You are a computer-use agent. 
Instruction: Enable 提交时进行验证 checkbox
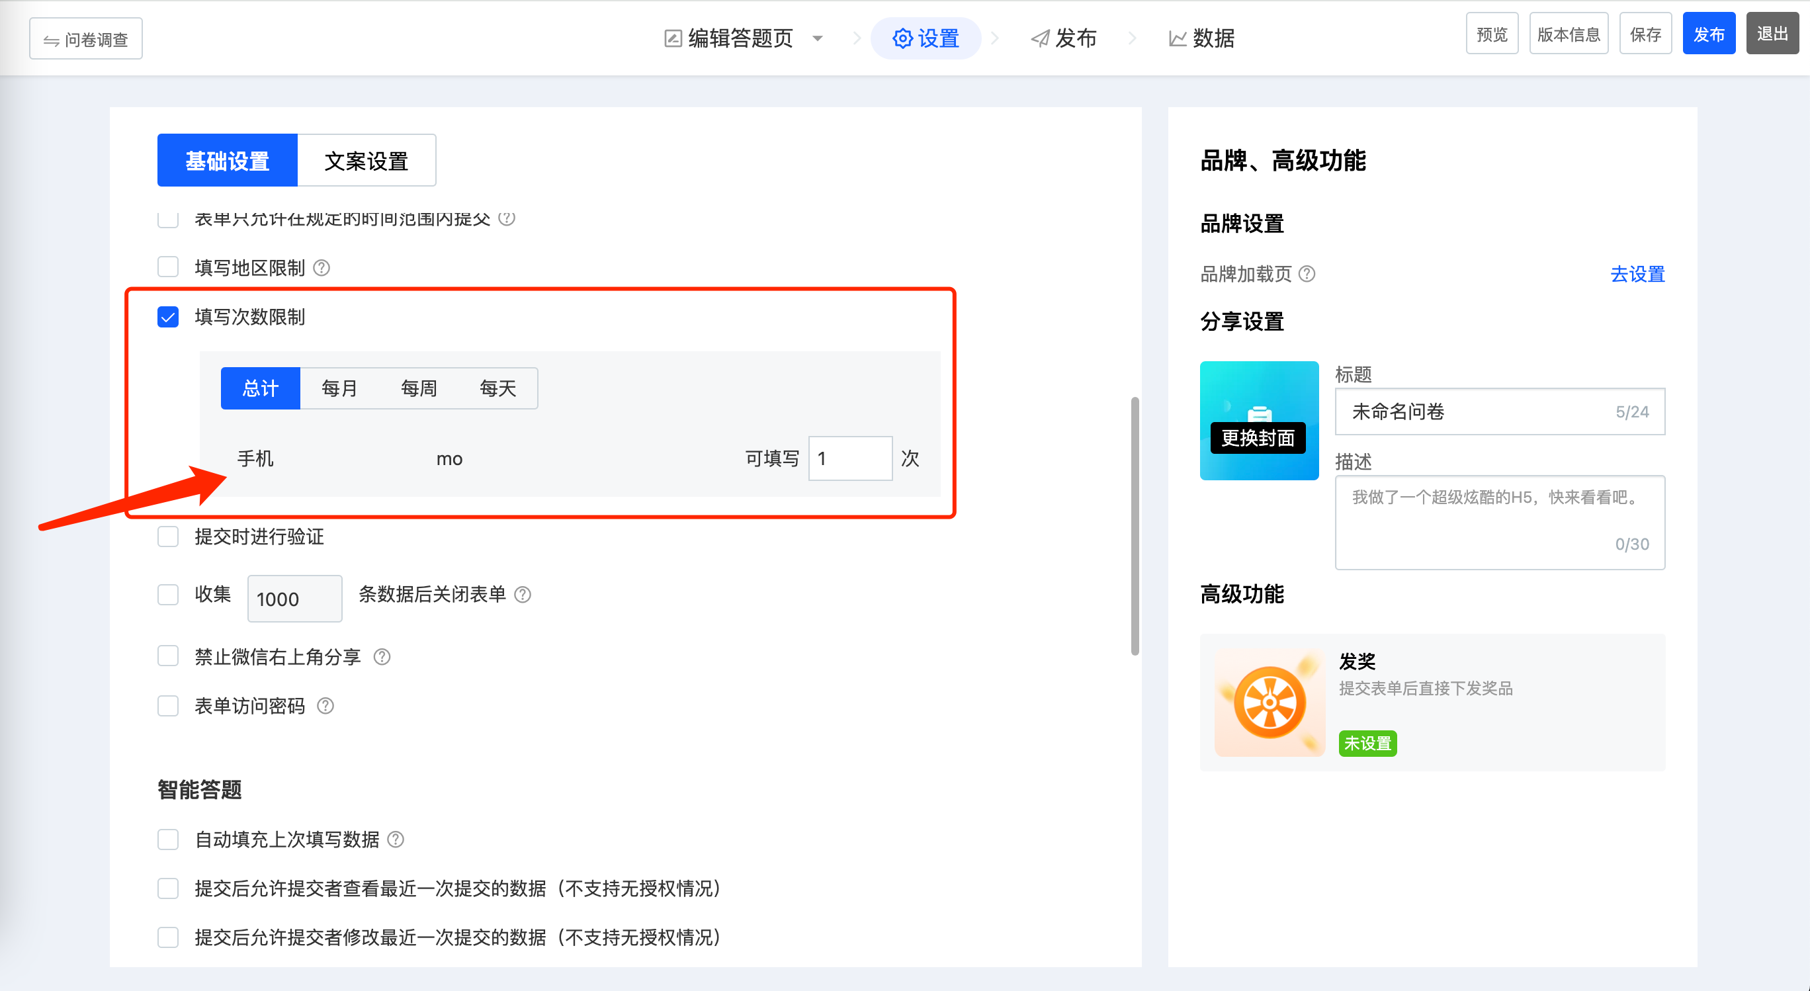(168, 537)
